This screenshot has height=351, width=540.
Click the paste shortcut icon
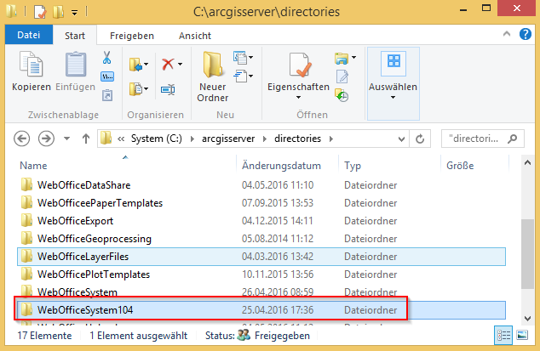[107, 95]
